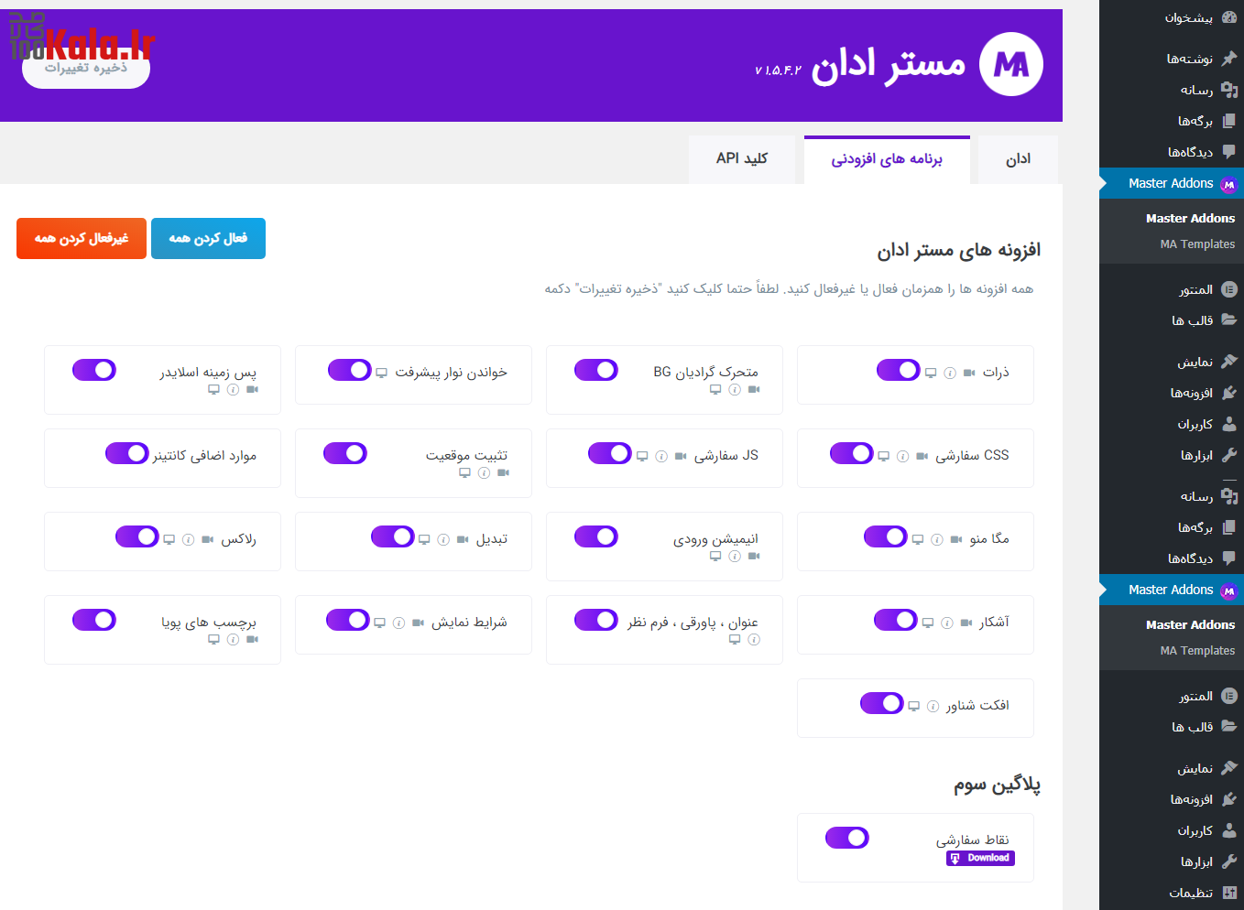Open the پیشخوان dashboard icon in sidebar
The image size is (1244, 910).
(x=1229, y=17)
